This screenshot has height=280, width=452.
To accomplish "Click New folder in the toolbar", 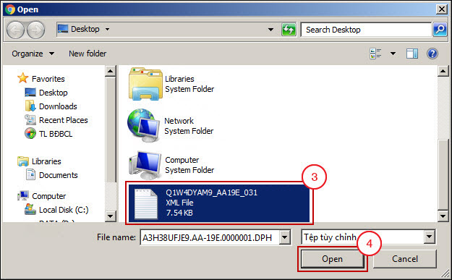I will [x=88, y=54].
